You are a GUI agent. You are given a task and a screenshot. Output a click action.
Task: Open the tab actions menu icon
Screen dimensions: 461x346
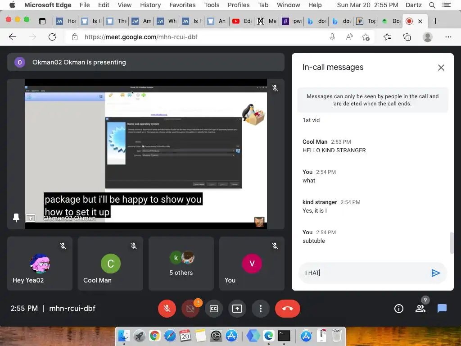pos(42,21)
